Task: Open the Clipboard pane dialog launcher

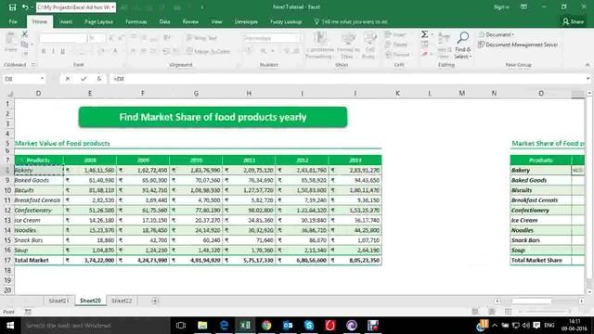Action: (x=33, y=65)
